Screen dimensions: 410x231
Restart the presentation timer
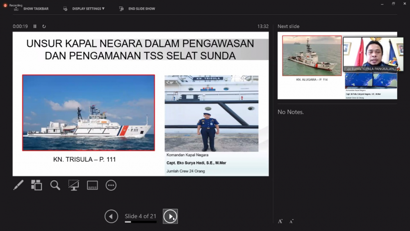point(44,26)
